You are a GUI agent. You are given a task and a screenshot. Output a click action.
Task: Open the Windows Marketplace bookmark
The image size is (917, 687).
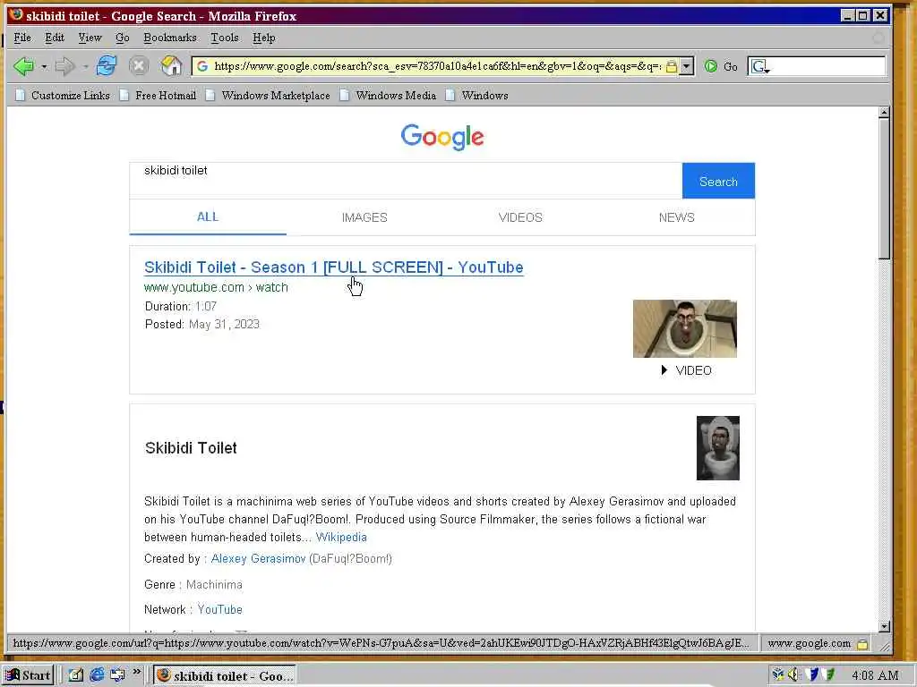tap(268, 95)
